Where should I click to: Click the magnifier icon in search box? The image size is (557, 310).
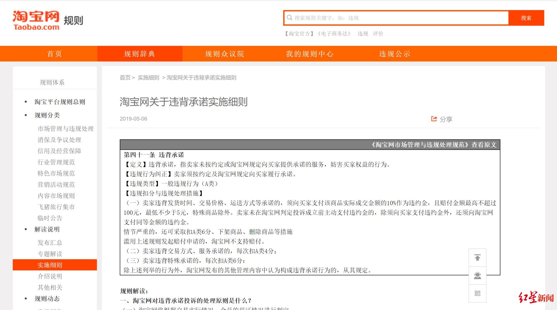(x=290, y=18)
